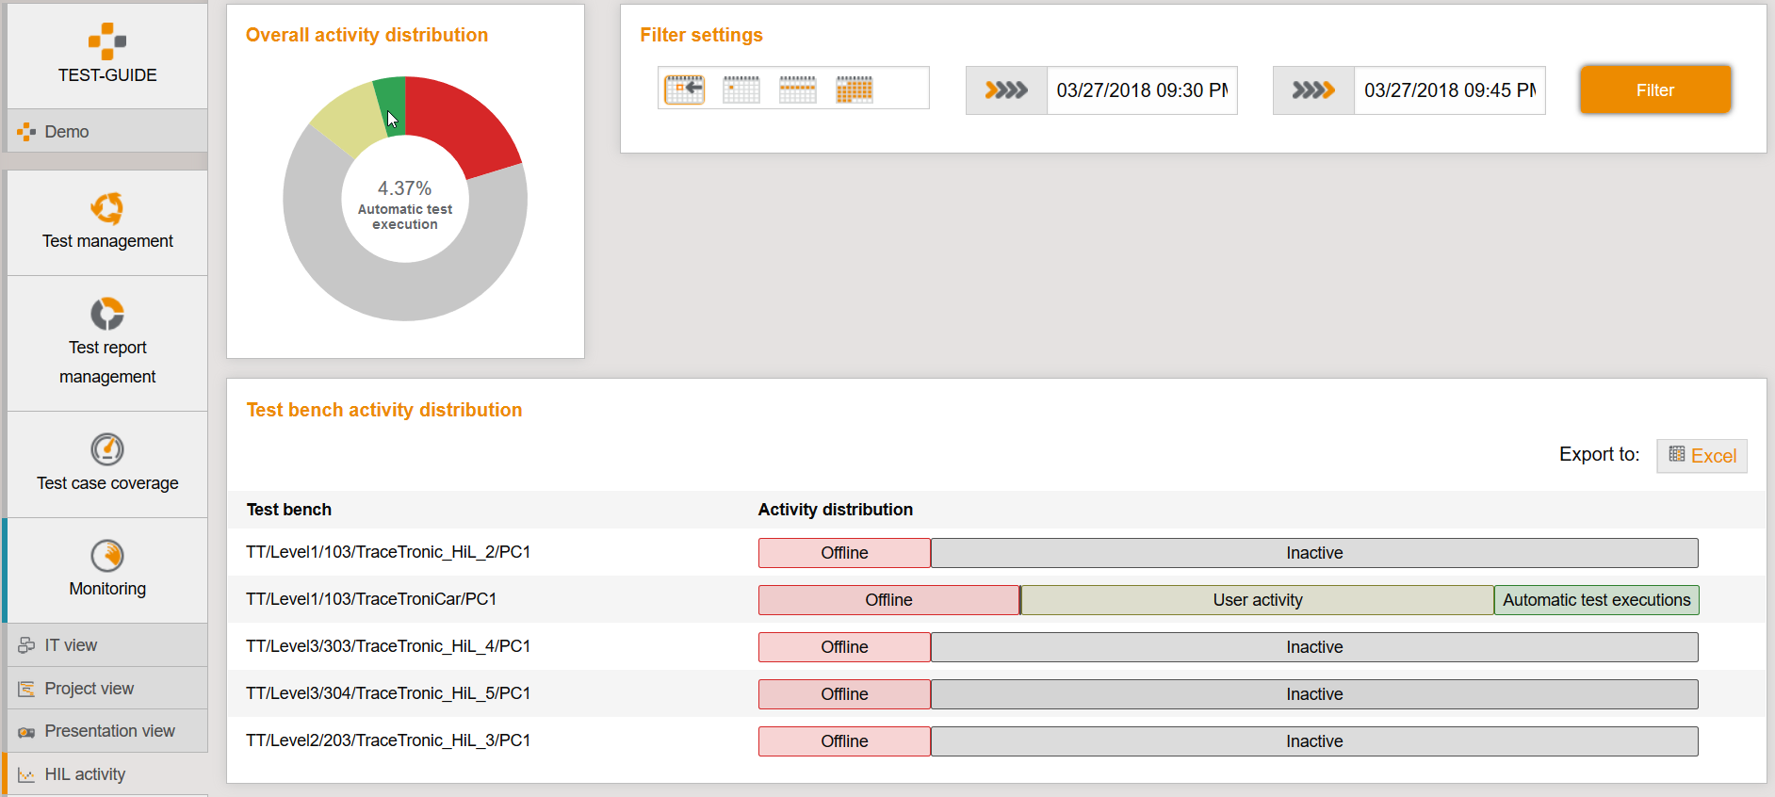Image resolution: width=1775 pixels, height=797 pixels.
Task: Select HIL activity in sidebar
Action: click(107, 774)
